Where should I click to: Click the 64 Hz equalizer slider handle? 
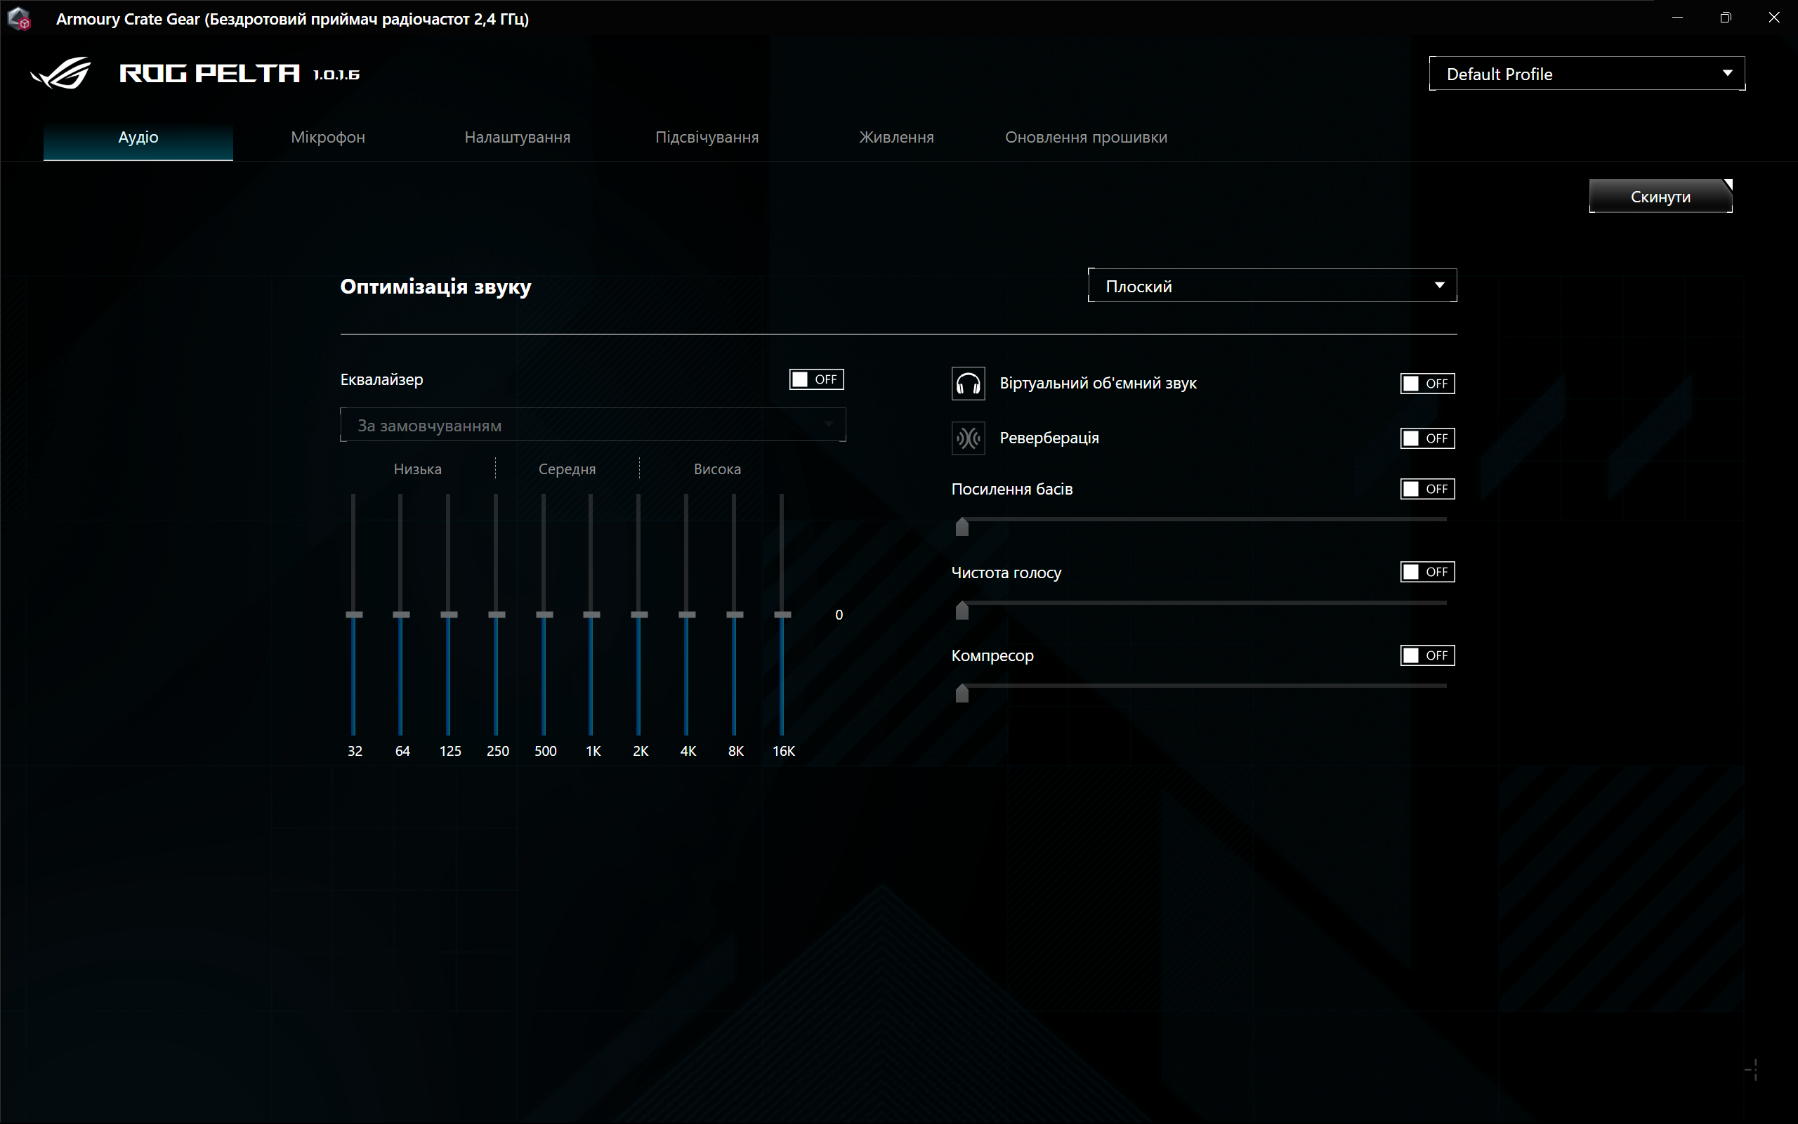[401, 615]
